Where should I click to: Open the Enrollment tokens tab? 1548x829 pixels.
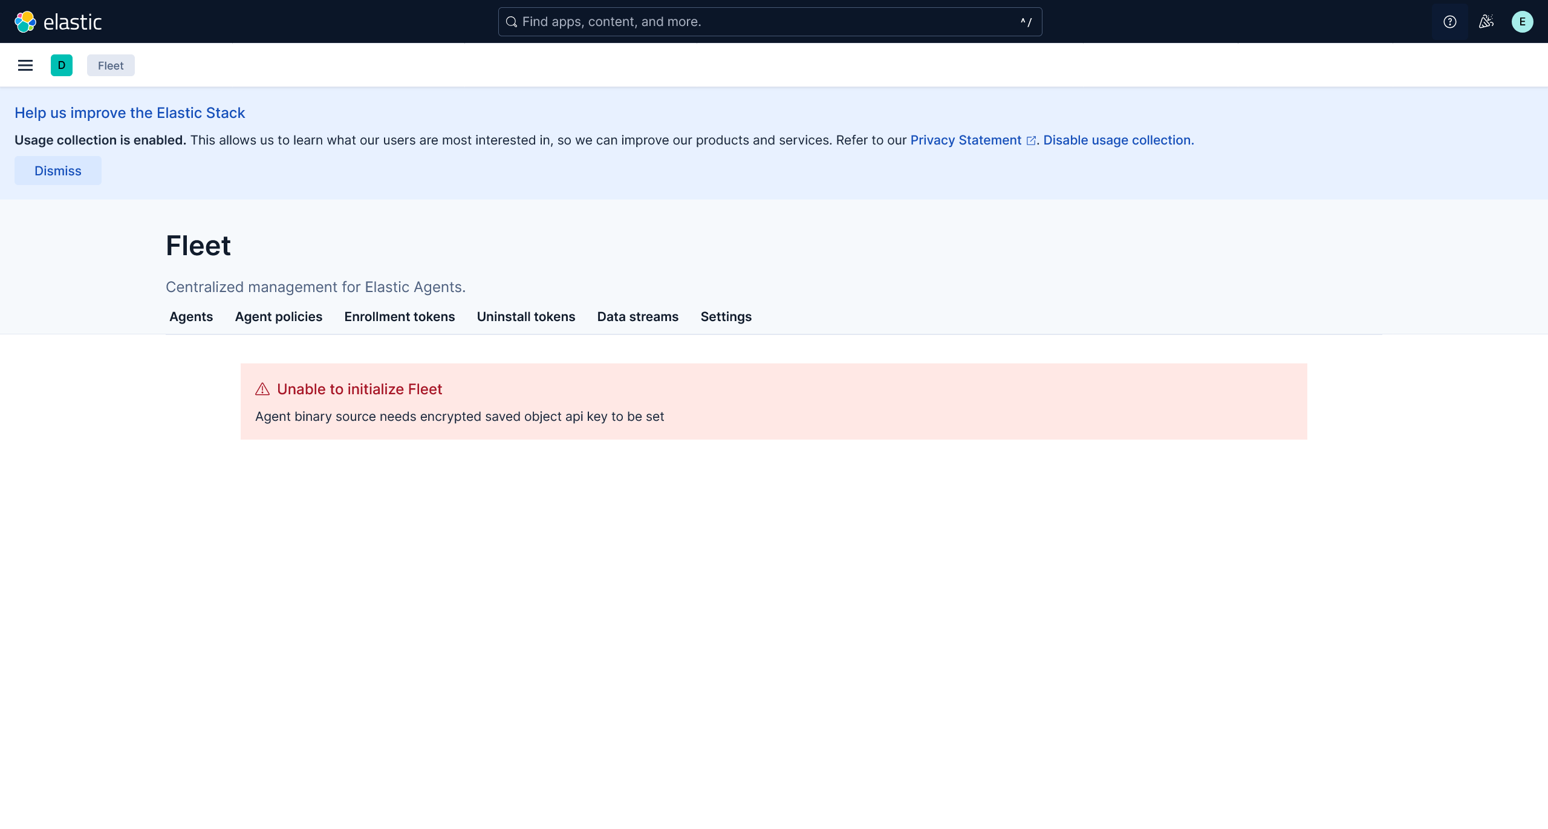tap(399, 317)
